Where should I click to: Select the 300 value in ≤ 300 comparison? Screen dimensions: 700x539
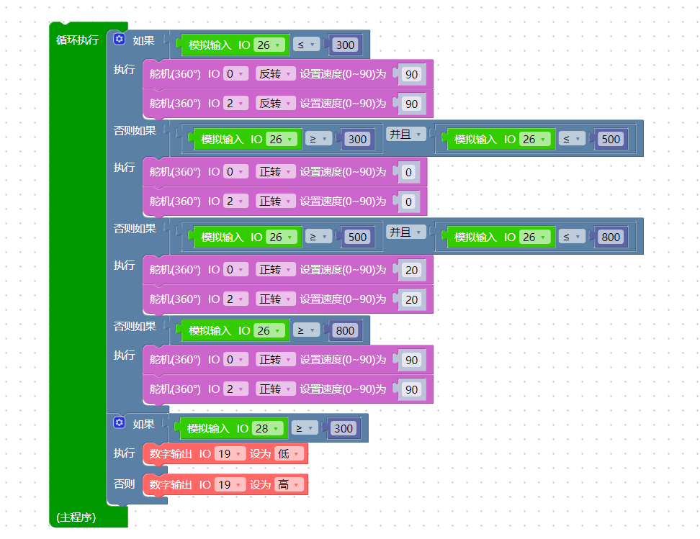click(345, 45)
